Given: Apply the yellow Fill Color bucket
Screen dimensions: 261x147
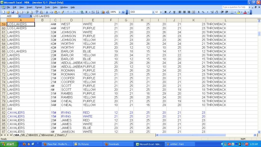Looking at the screenshot, I should coord(239,12).
